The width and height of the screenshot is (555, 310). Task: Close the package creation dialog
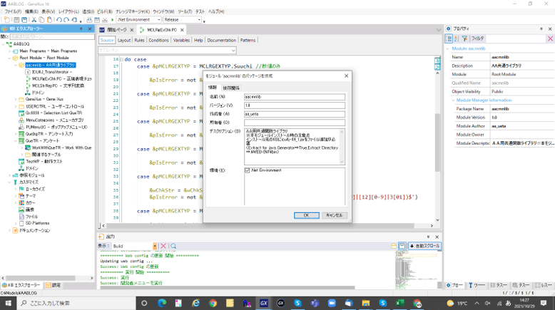[346, 76]
